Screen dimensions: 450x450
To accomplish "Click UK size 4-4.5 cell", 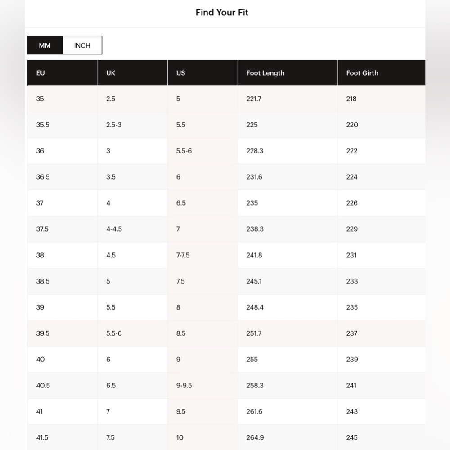I will coord(133,229).
